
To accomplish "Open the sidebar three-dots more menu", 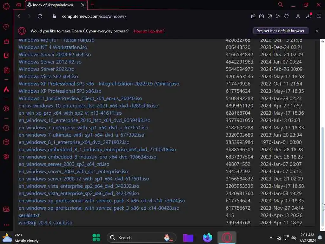I will [x=6, y=225].
